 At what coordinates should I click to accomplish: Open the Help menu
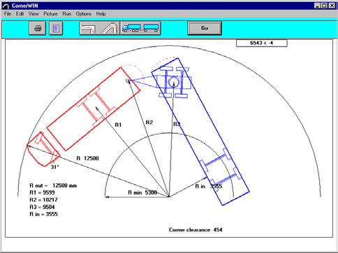(101, 14)
